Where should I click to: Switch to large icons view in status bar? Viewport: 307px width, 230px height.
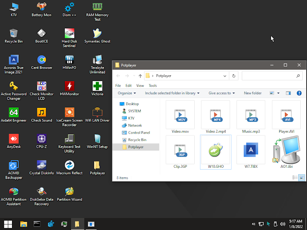pos(302,178)
